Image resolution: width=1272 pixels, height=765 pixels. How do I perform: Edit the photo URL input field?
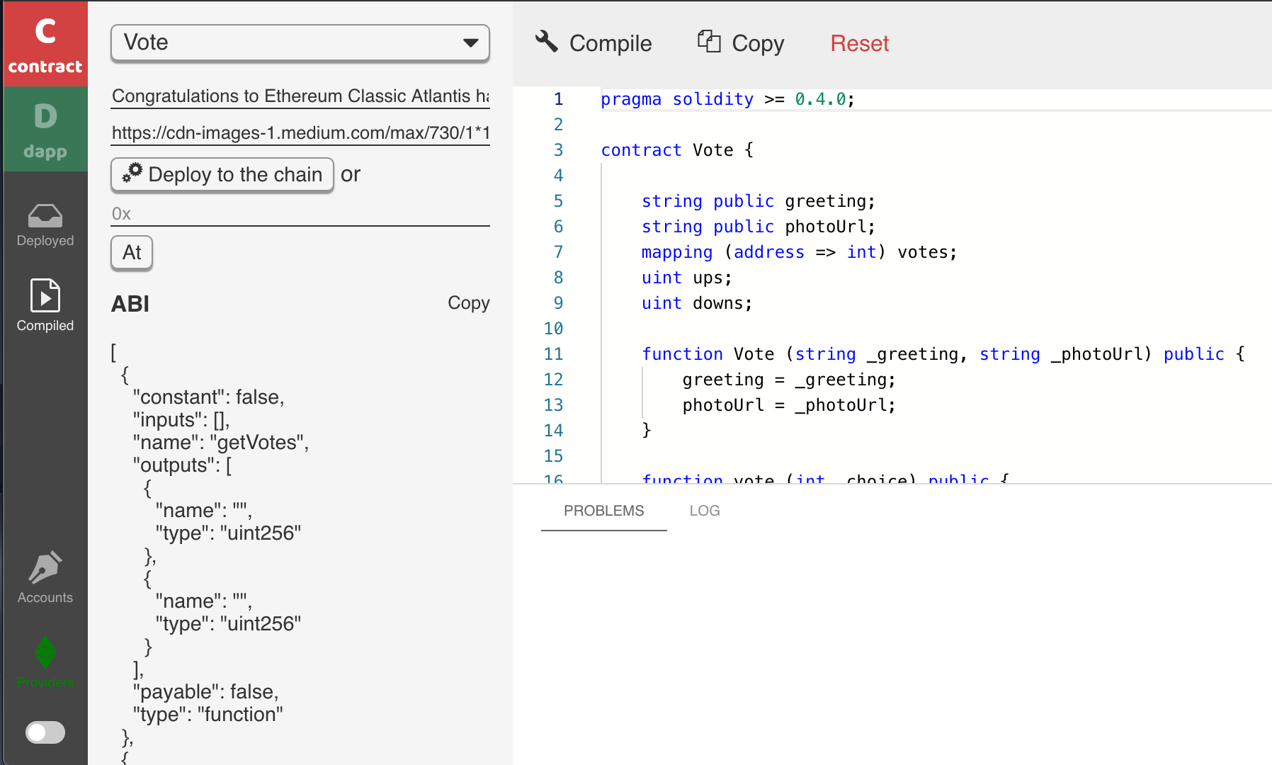(x=300, y=133)
